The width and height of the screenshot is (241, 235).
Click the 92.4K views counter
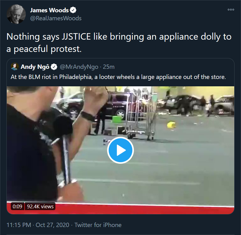40,206
